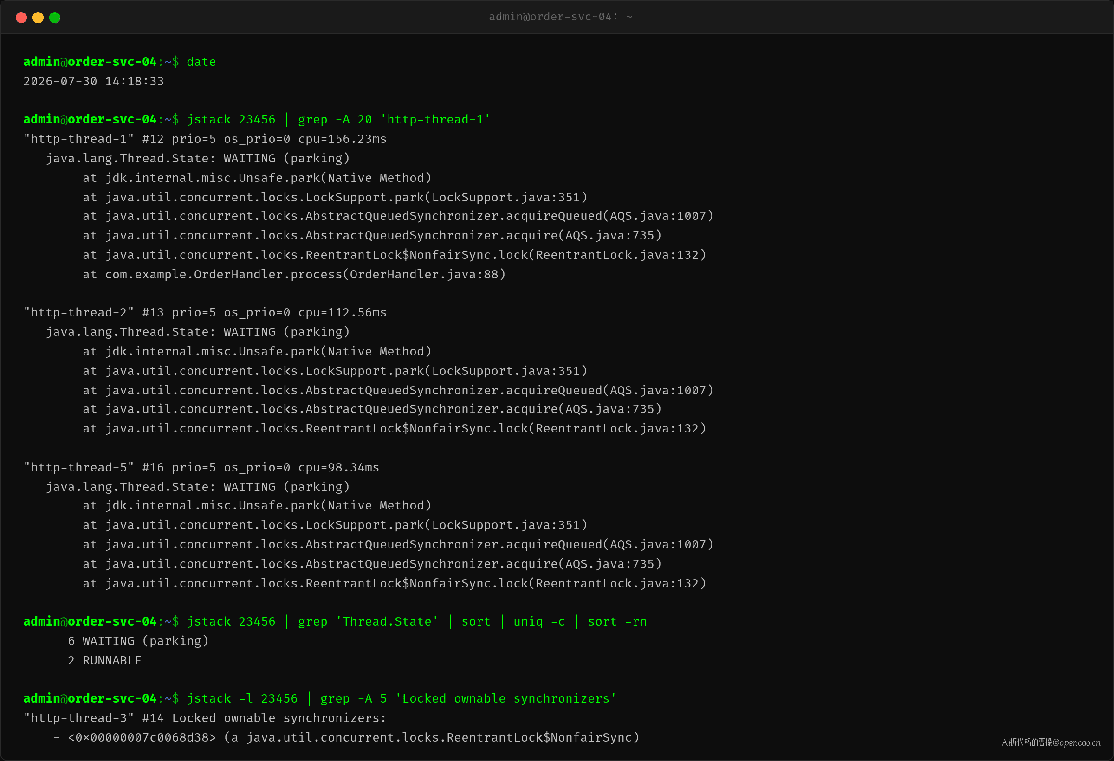Close the terminal window with red button

click(x=21, y=18)
